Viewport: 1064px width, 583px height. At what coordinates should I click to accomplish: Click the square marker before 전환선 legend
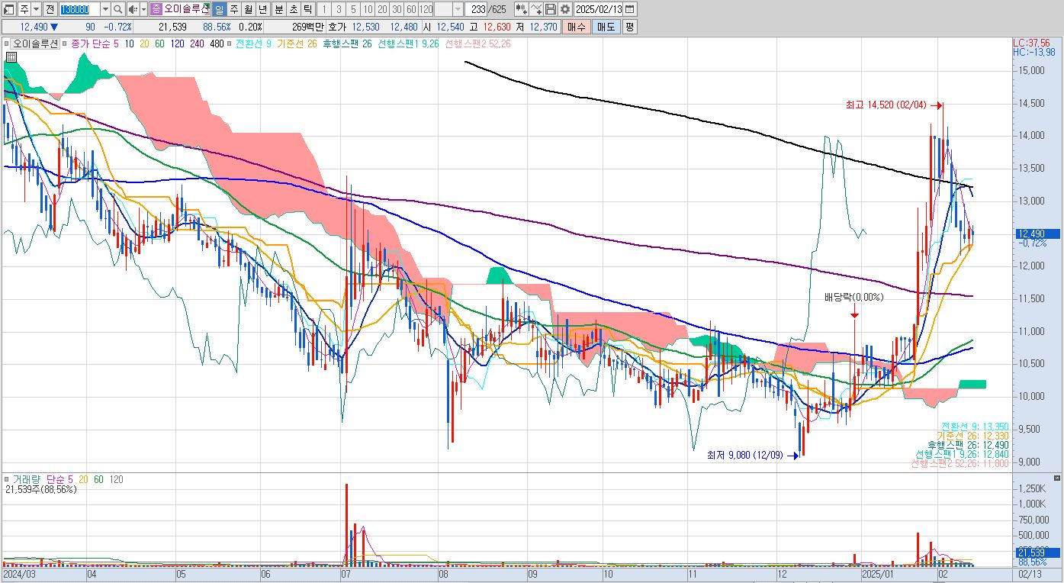tap(231, 43)
